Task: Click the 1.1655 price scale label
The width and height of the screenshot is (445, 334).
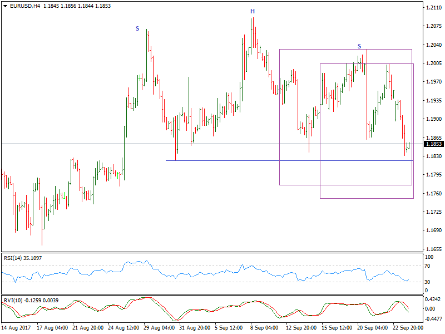Action: [434, 249]
